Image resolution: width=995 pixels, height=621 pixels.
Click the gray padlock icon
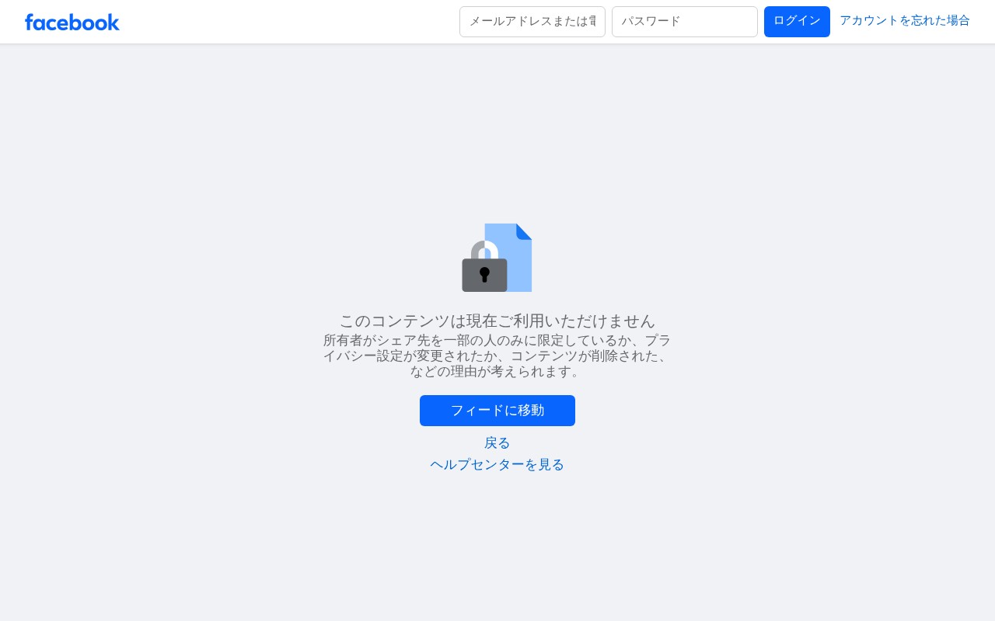(x=484, y=266)
